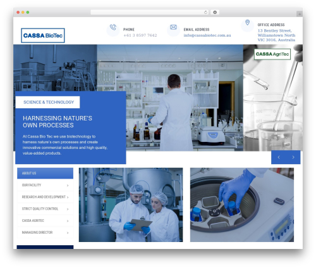
Task: Click the PHONE label in header
Action: (129, 30)
